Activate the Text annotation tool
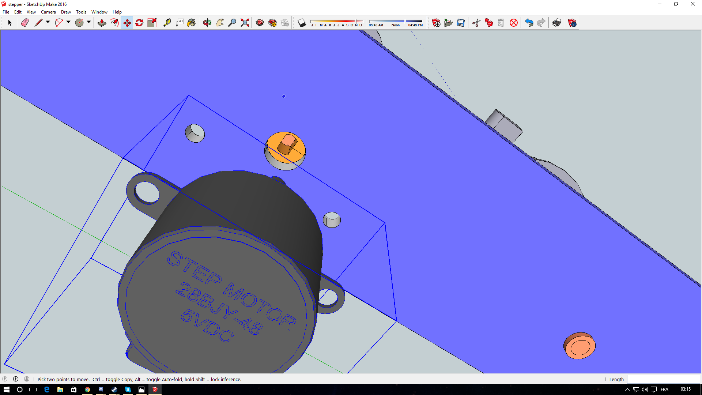Image resolution: width=702 pixels, height=395 pixels. click(x=180, y=23)
